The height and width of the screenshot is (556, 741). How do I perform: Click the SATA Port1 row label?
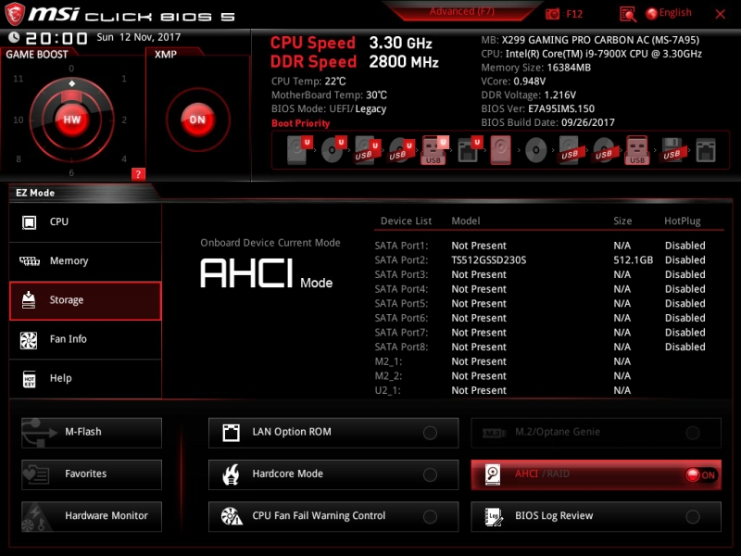click(x=401, y=246)
